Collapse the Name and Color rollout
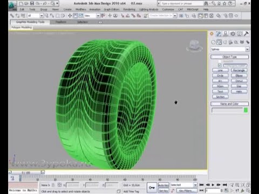The width and height of the screenshot is (259, 194). click(x=230, y=104)
